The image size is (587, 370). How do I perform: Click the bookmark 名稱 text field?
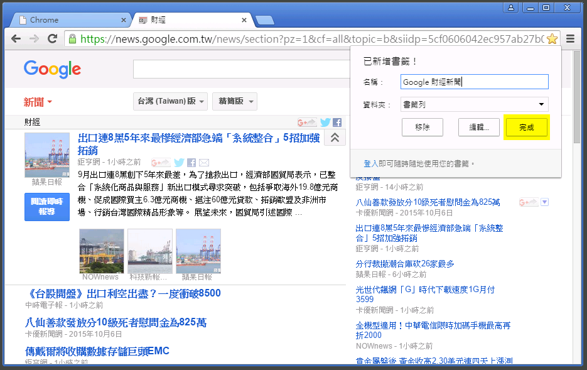pyautogui.click(x=475, y=82)
